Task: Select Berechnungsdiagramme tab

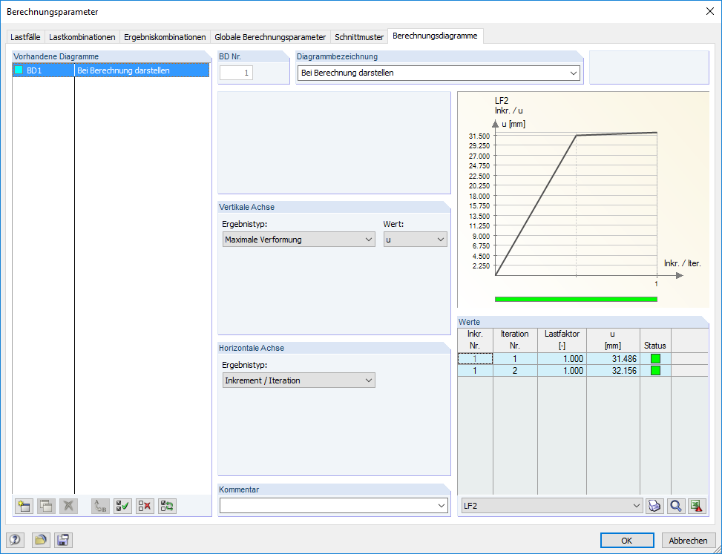Action: pyautogui.click(x=435, y=36)
